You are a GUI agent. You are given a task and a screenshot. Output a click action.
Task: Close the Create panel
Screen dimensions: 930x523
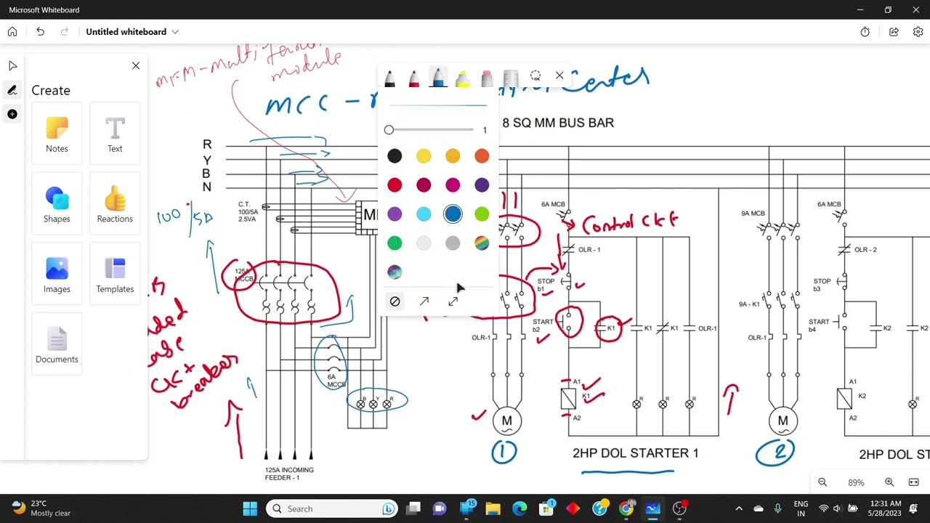pyautogui.click(x=136, y=66)
